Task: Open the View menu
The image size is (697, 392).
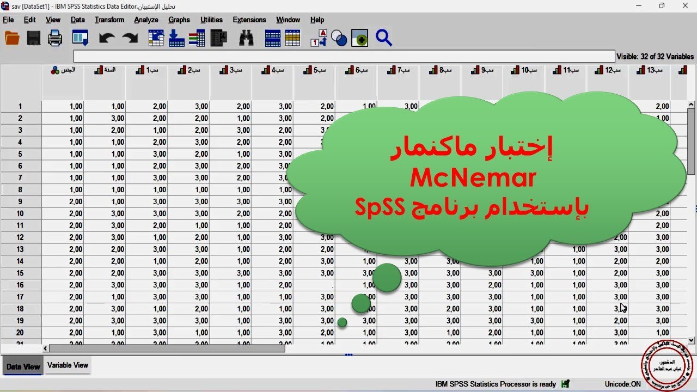Action: 53,20
